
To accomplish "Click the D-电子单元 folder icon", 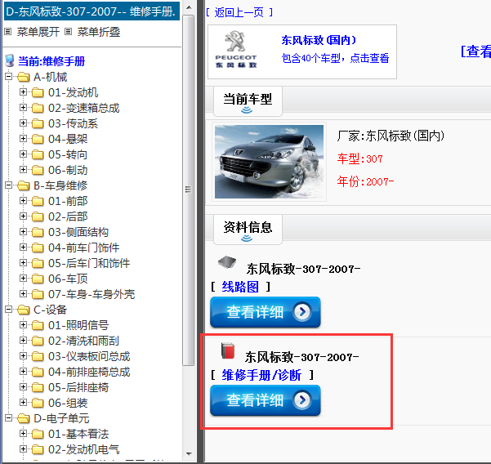I will 23,418.
